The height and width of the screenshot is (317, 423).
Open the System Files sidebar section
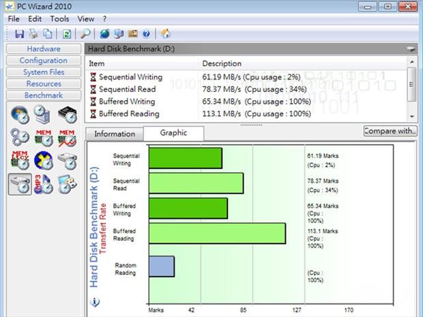click(x=44, y=72)
